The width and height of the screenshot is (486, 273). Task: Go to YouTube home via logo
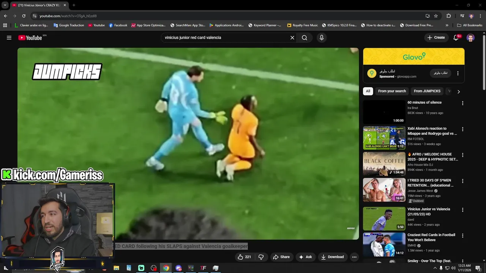(30, 38)
